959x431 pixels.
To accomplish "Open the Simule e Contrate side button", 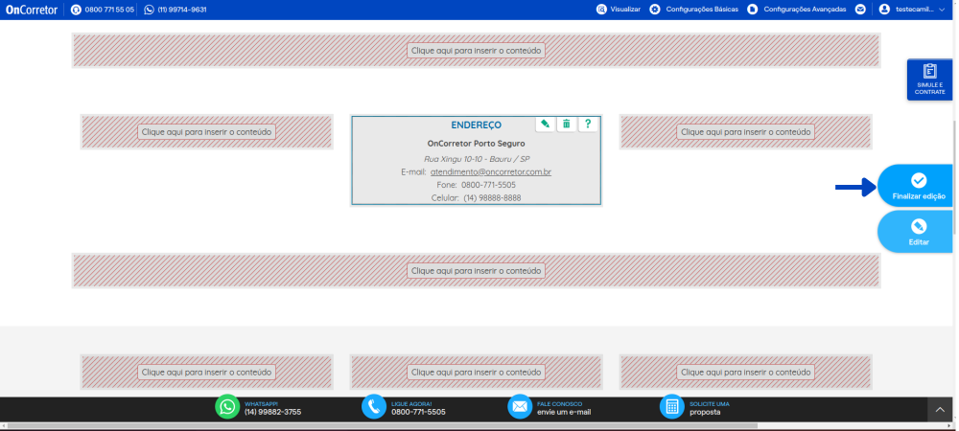I will click(929, 79).
